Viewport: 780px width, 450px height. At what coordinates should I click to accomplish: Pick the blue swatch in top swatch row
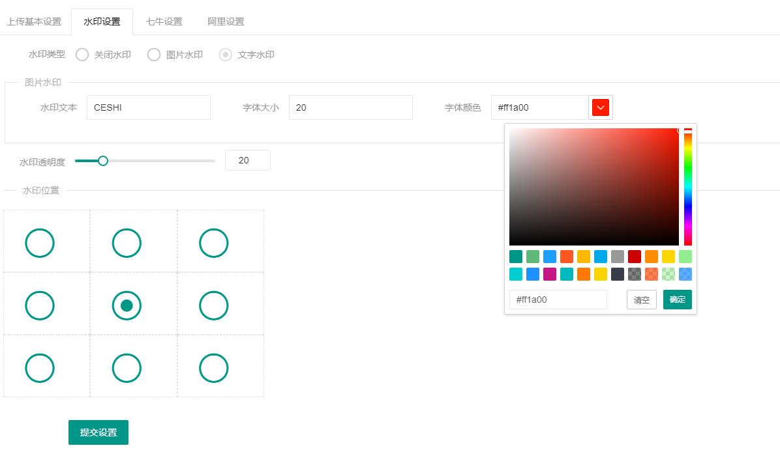550,257
